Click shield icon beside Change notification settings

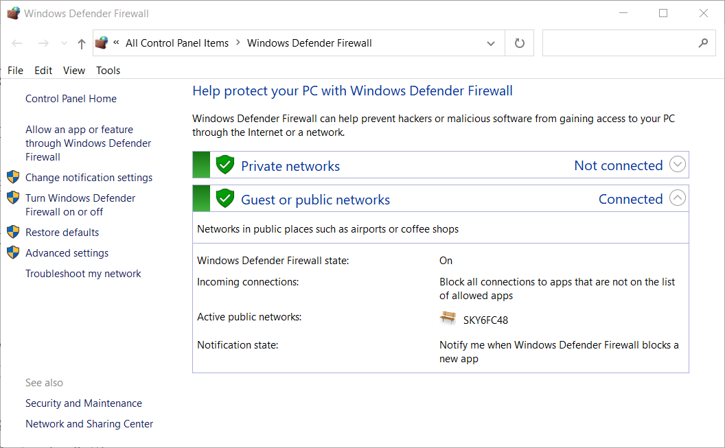tap(13, 177)
